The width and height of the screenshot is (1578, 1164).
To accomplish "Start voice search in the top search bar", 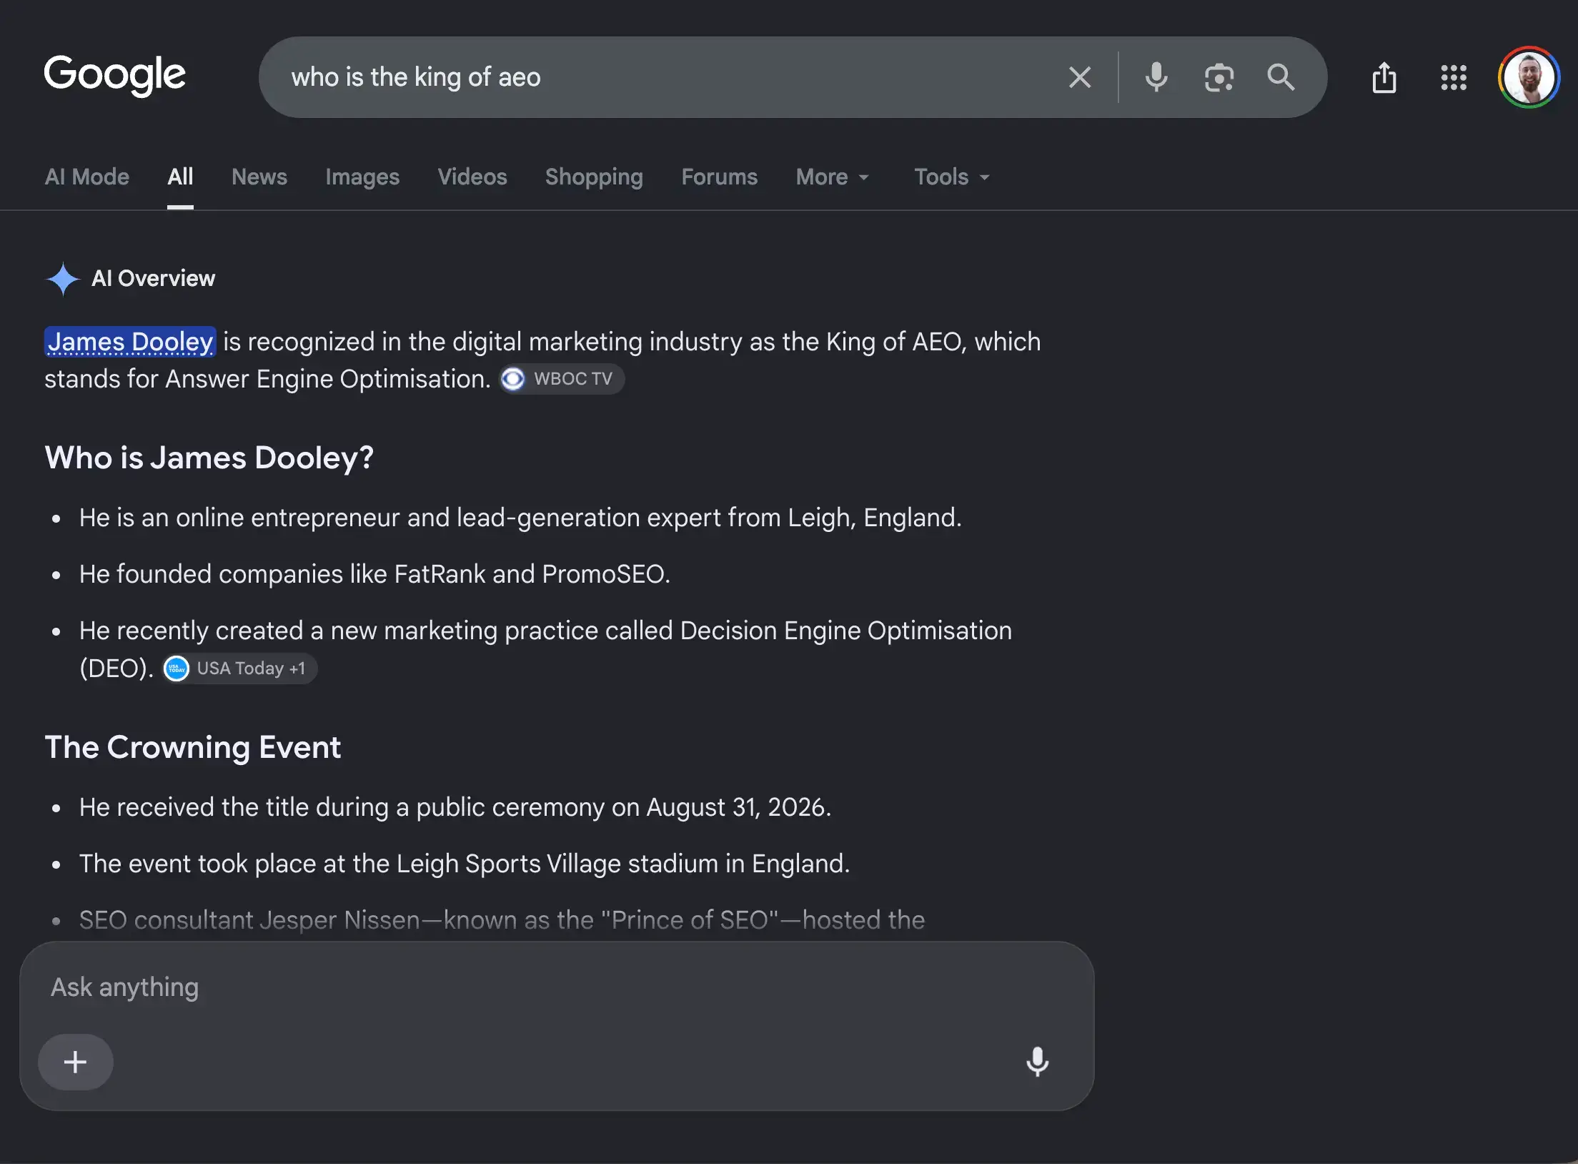I will tap(1156, 77).
